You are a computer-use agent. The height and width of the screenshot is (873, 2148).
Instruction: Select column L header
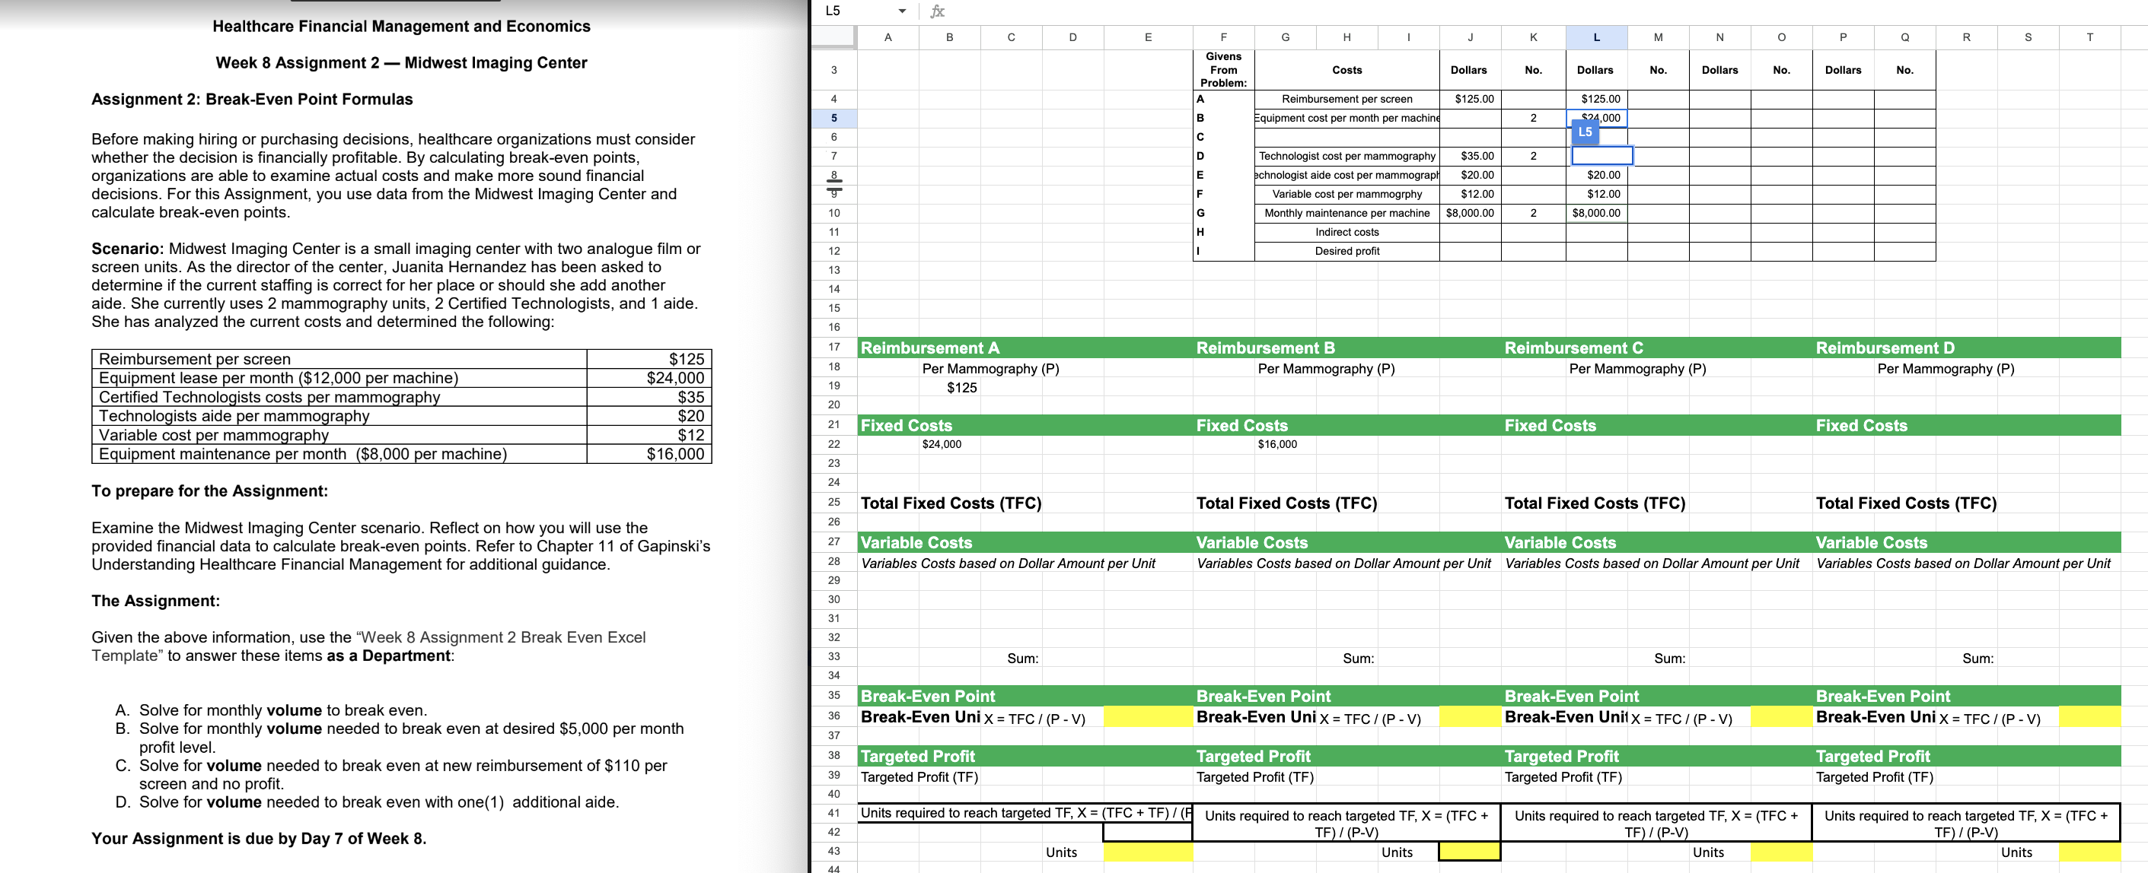click(1596, 37)
